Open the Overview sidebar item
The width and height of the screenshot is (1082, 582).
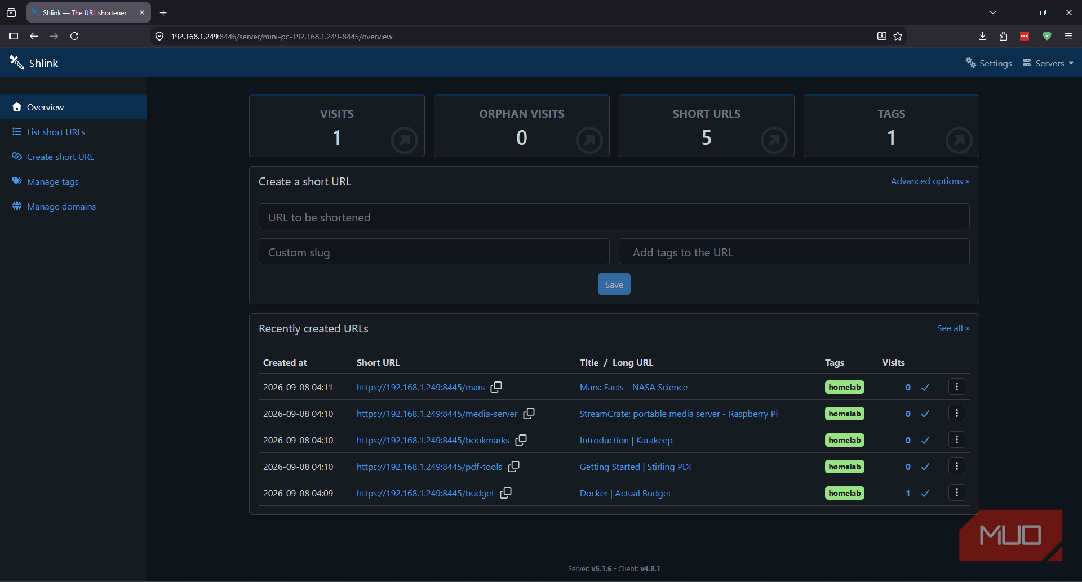73,107
